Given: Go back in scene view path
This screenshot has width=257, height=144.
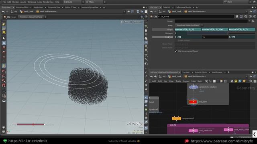Looking at the screenshot, I should coord(3,12).
